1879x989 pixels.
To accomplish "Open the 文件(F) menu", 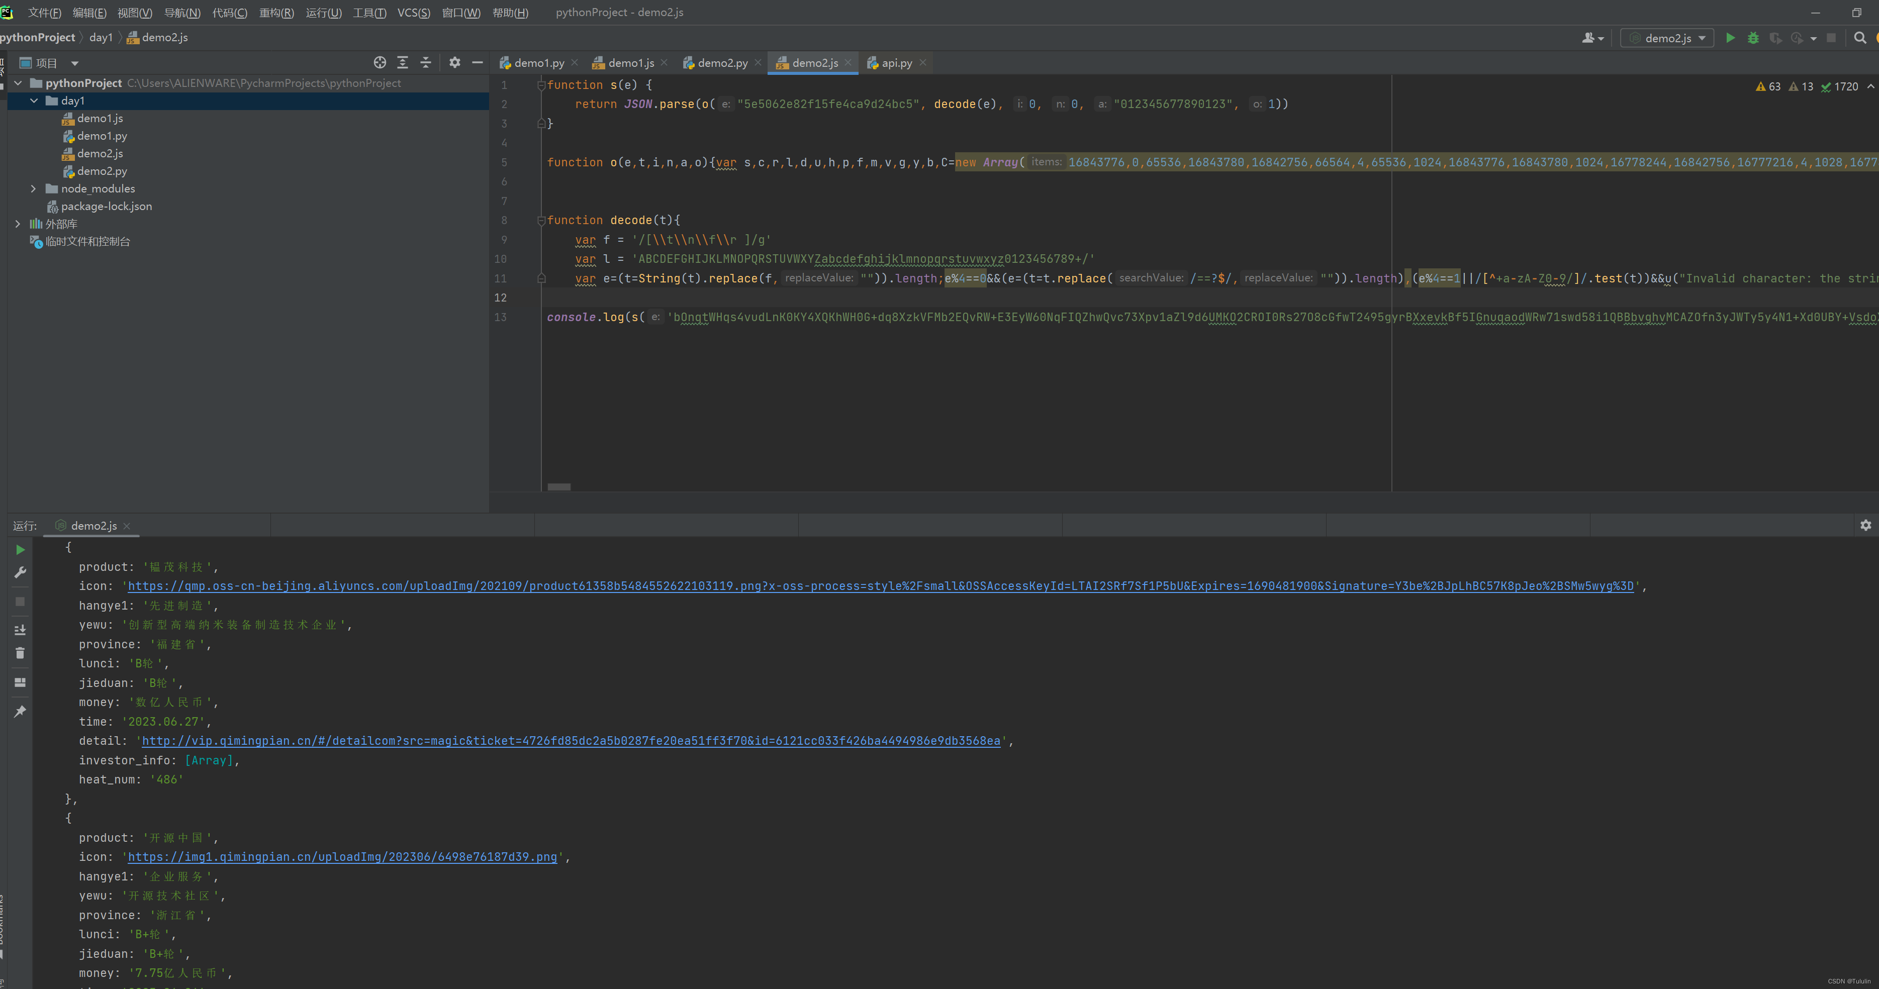I will click(x=45, y=13).
